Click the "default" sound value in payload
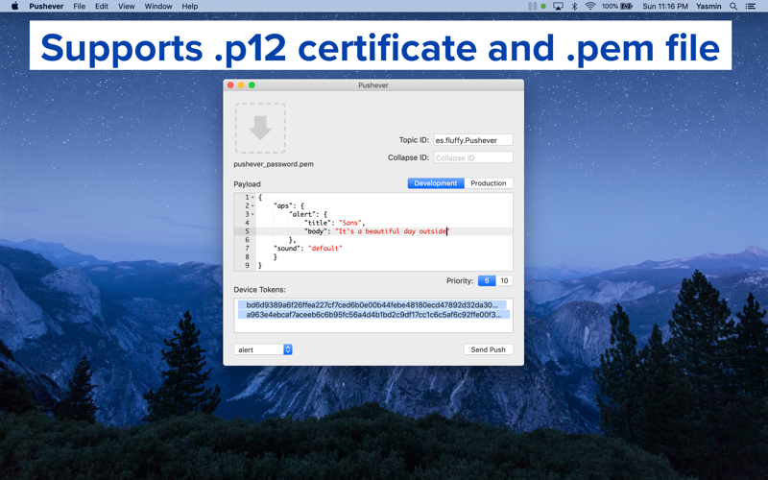768x480 pixels. pos(325,249)
